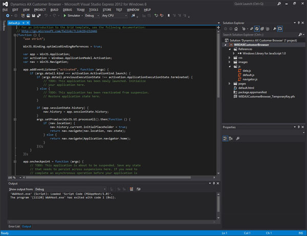The image size is (307, 236).
Task: Collapse the References folder node
Action: 230,49
